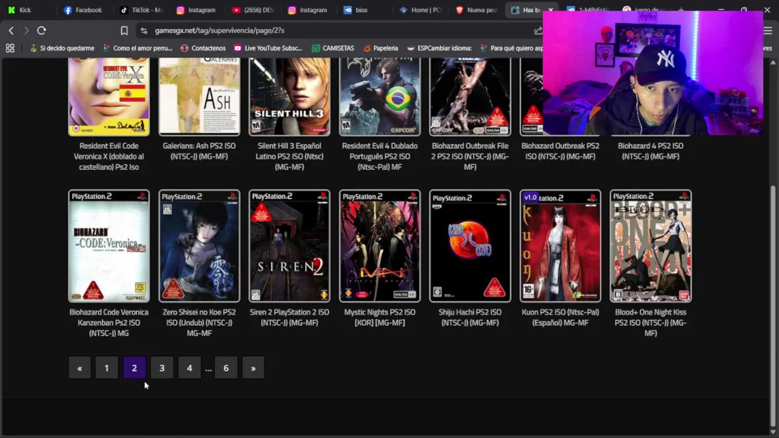Image resolution: width=779 pixels, height=438 pixels.
Task: Go back with browser back arrow
Action: click(11, 30)
